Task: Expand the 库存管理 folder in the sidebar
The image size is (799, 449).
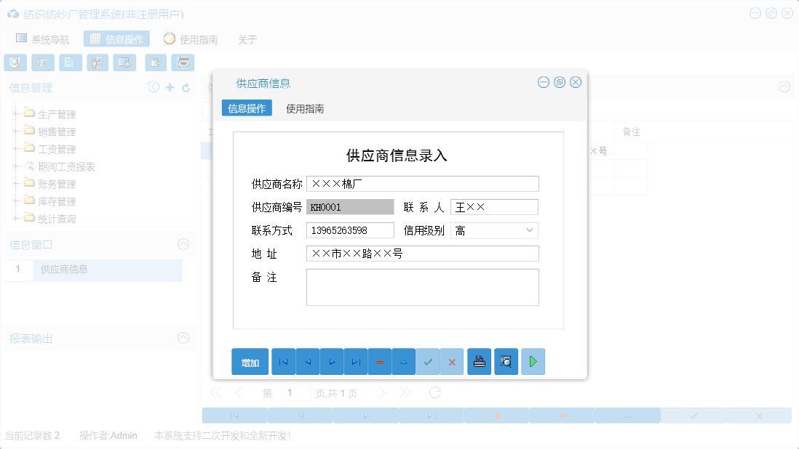Action: [16, 201]
